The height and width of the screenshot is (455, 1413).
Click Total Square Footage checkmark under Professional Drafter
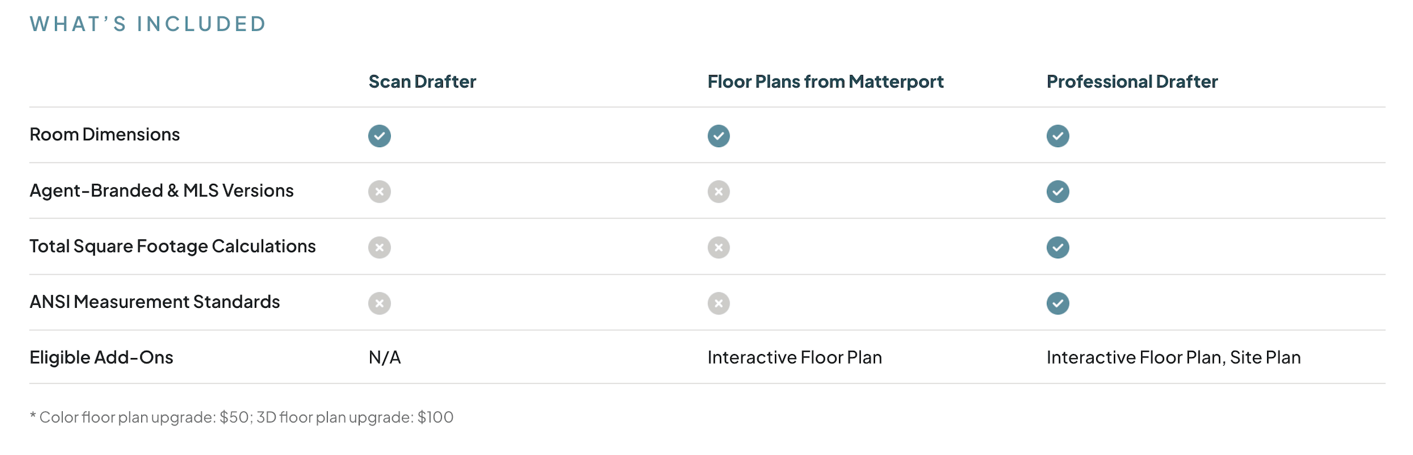(x=1058, y=248)
